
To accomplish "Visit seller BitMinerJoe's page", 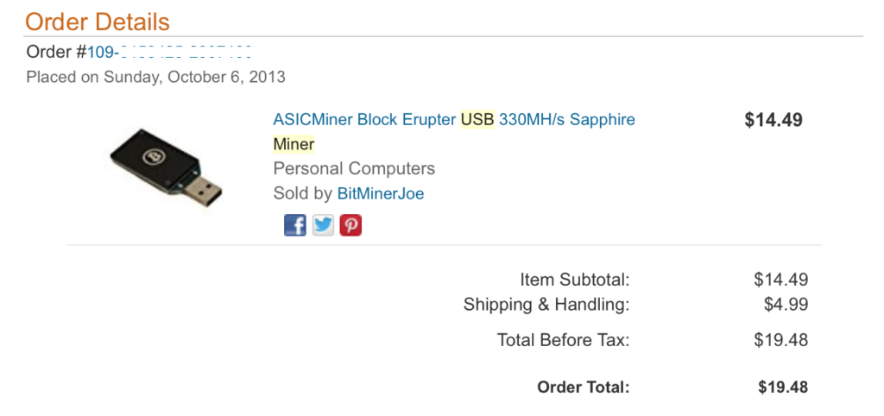I will [x=381, y=193].
